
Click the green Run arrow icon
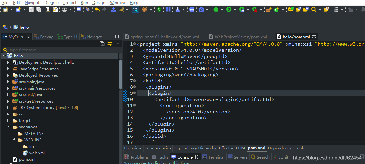(x=229, y=9)
